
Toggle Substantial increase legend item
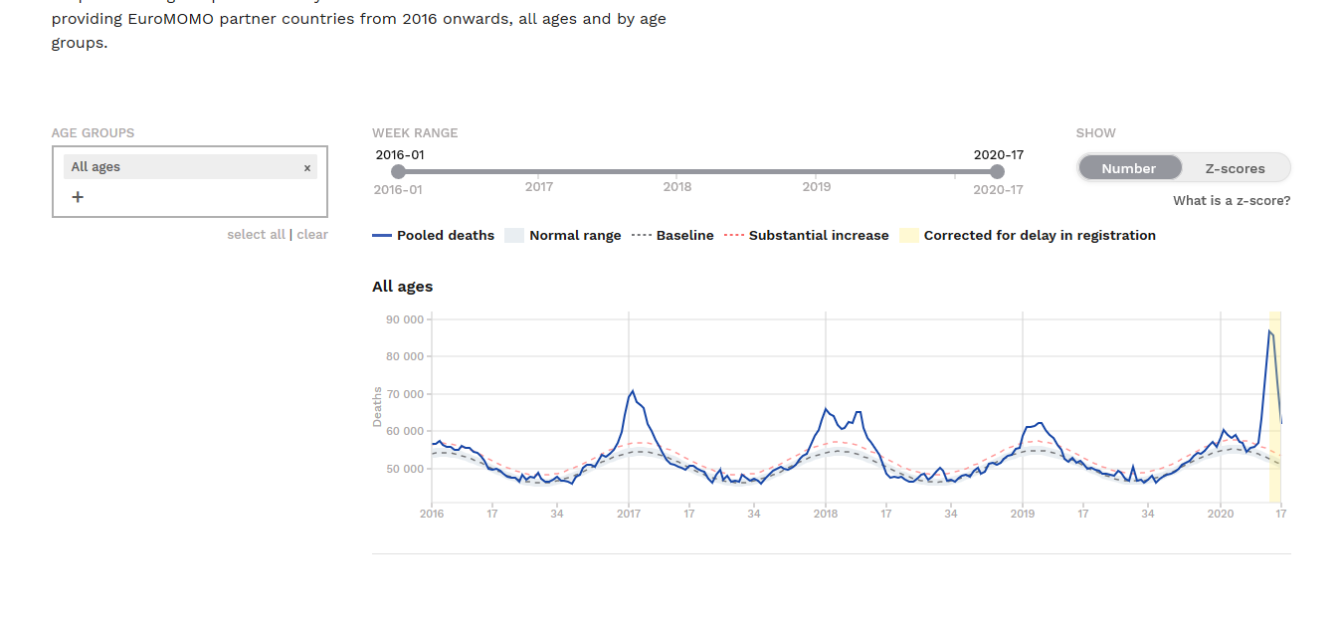[x=807, y=236]
